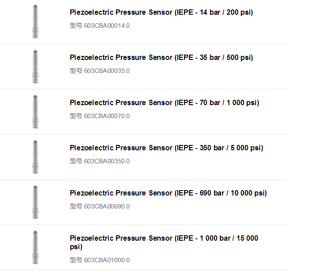Select model number 603CBA00690.0

click(107, 206)
